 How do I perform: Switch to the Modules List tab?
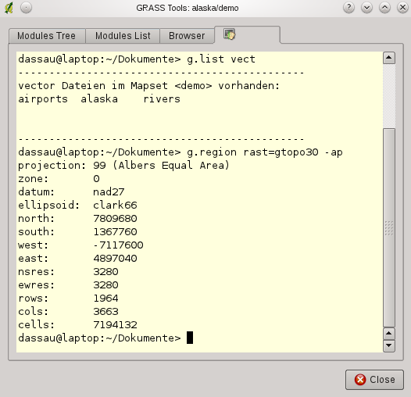123,36
